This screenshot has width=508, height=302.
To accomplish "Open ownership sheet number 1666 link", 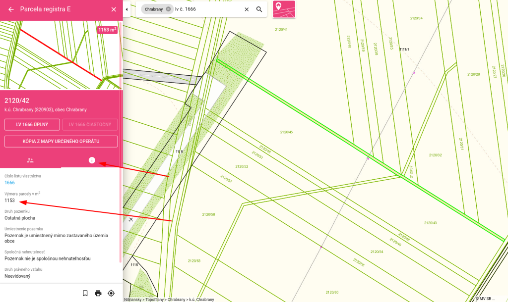I will point(9,183).
